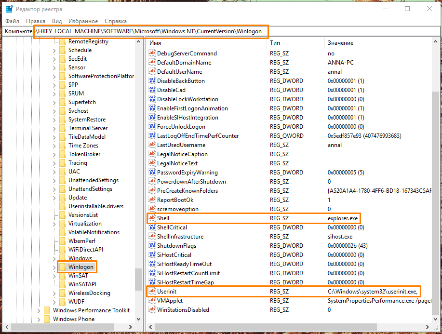The image size is (442, 334).
Task: Expand the Schedule key
Action: click(54, 51)
